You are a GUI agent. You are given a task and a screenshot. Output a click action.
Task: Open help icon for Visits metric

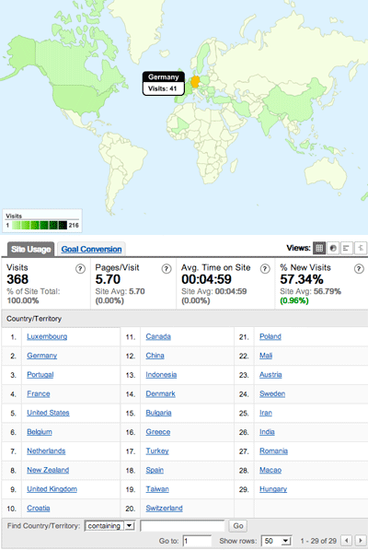[x=81, y=269]
